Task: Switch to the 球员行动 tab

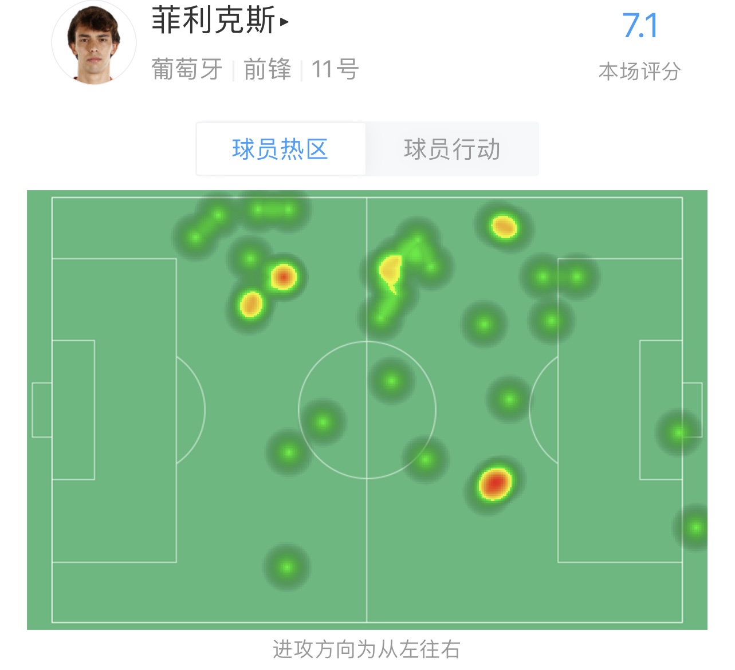Action: 452,149
